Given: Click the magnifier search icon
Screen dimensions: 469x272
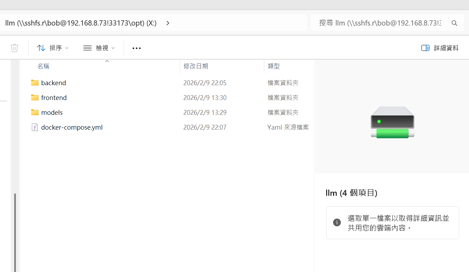Looking at the screenshot, I should pos(454,23).
